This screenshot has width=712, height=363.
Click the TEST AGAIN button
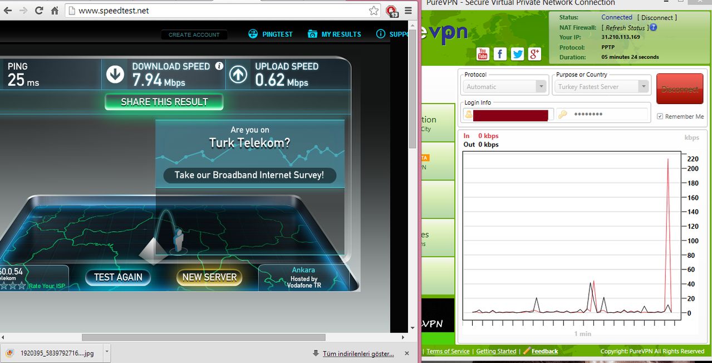point(118,277)
